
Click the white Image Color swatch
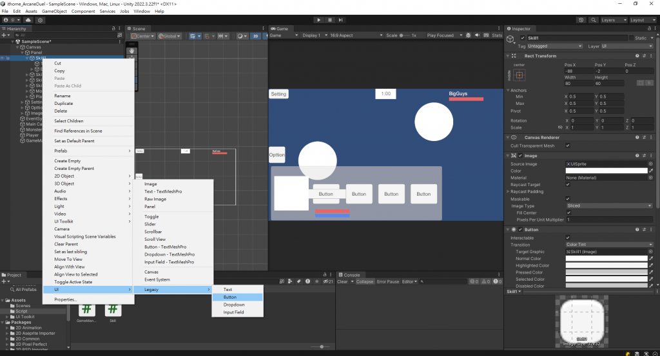point(606,171)
